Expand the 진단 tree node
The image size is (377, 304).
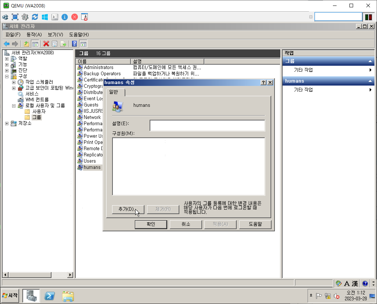(7, 70)
